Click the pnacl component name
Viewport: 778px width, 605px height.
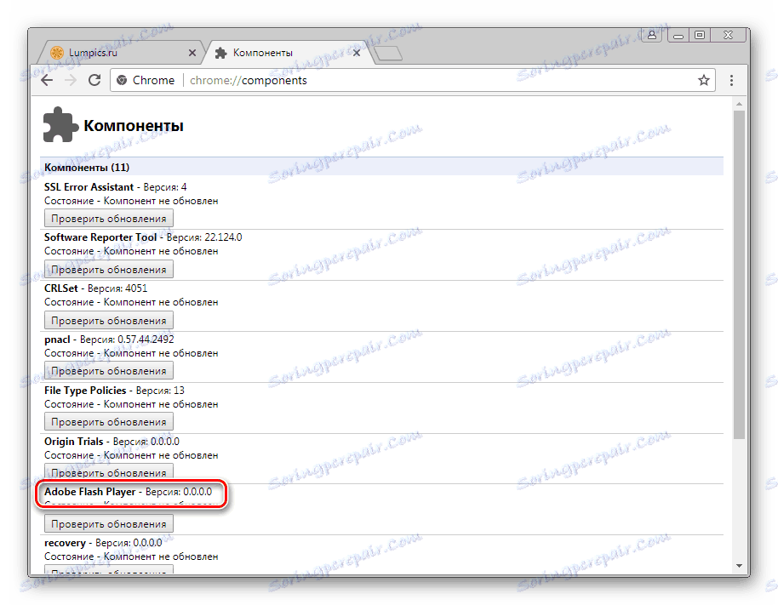point(57,340)
